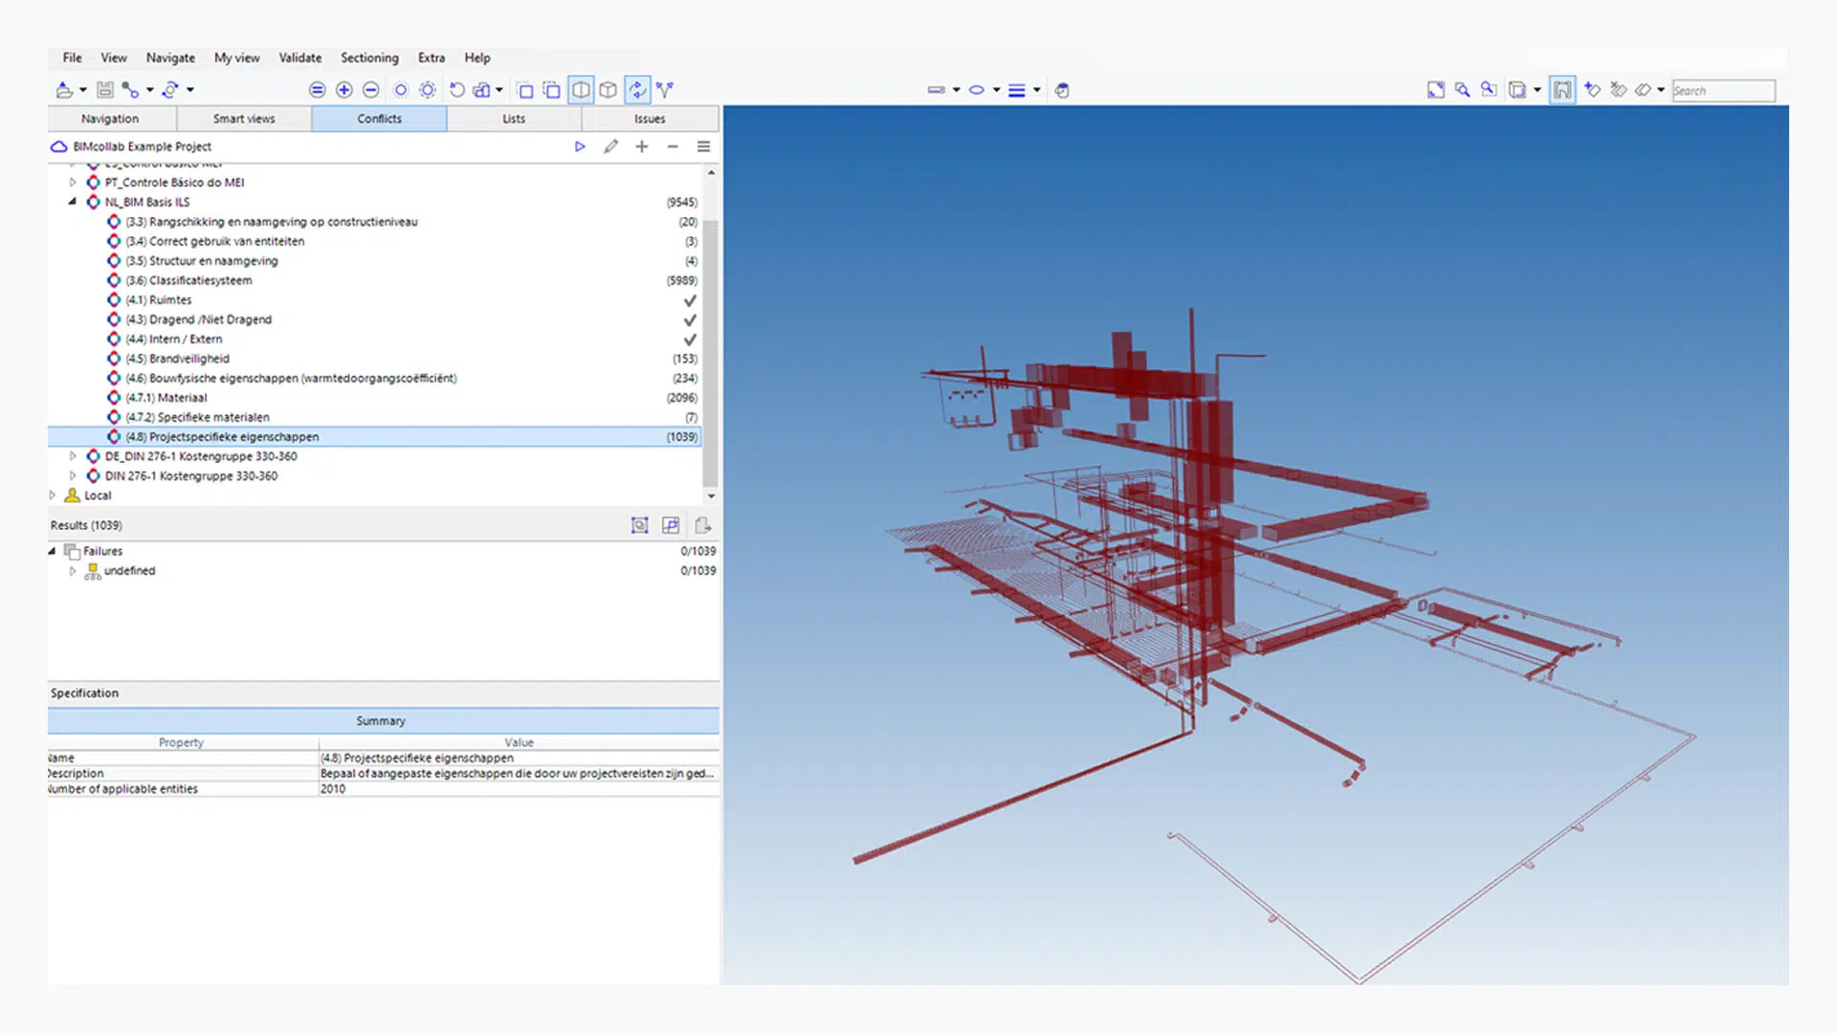Click the save icon in the toolbar
The height and width of the screenshot is (1033, 1837).
pyautogui.click(x=105, y=90)
